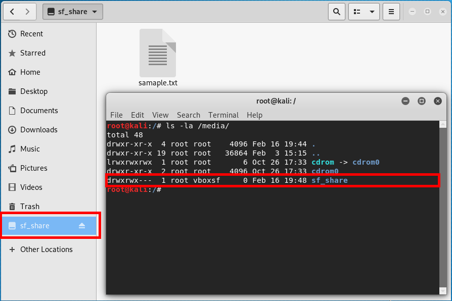Open the Terminal menu in root@kali window
Image resolution: width=452 pixels, height=301 pixels.
coord(223,115)
